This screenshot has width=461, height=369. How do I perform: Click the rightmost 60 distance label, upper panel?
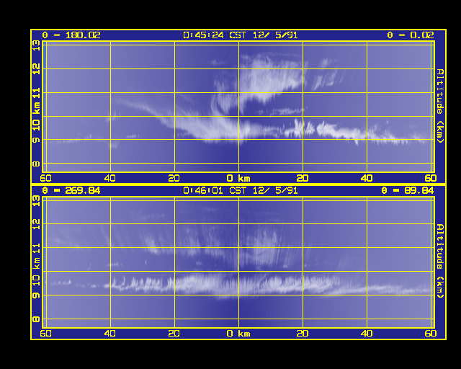[x=431, y=178]
